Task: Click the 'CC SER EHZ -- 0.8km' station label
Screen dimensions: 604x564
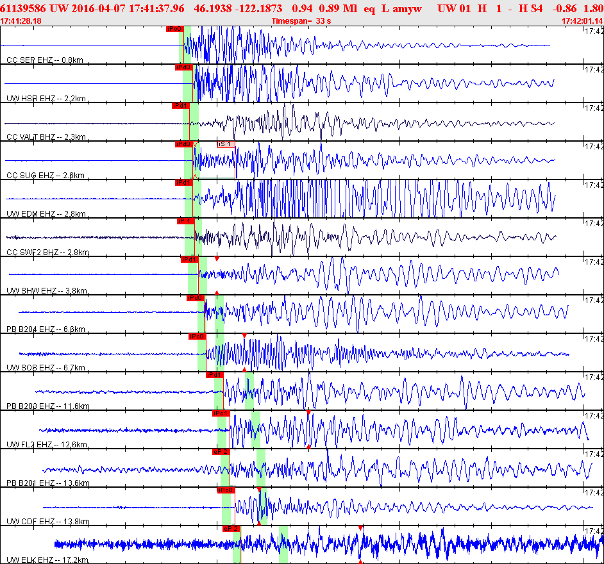Action: (x=45, y=60)
